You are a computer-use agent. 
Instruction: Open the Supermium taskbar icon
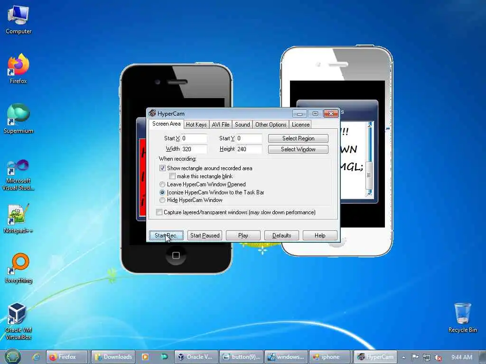(164, 357)
